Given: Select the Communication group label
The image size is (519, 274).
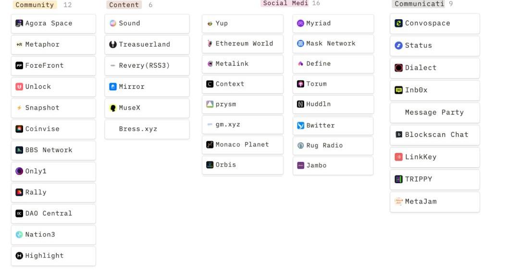Looking at the screenshot, I should pos(419,4).
